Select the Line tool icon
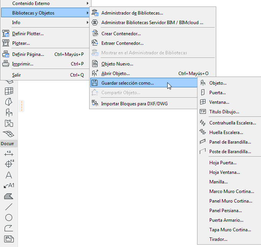Image resolution: width=261 pixels, height=247 pixels. pyautogui.click(x=9, y=207)
